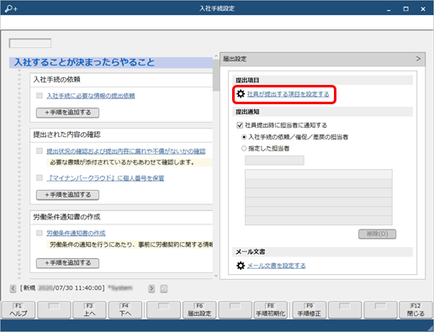
Task: Check box for 提出状況の確認 step
Action: point(40,151)
